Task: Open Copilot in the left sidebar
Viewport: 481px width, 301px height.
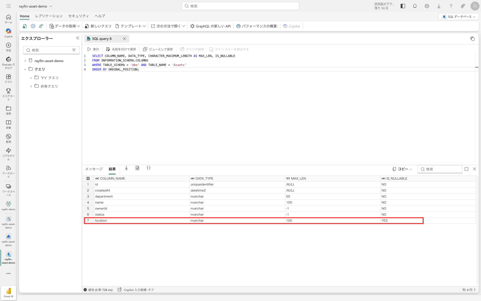Action: pyautogui.click(x=9, y=33)
